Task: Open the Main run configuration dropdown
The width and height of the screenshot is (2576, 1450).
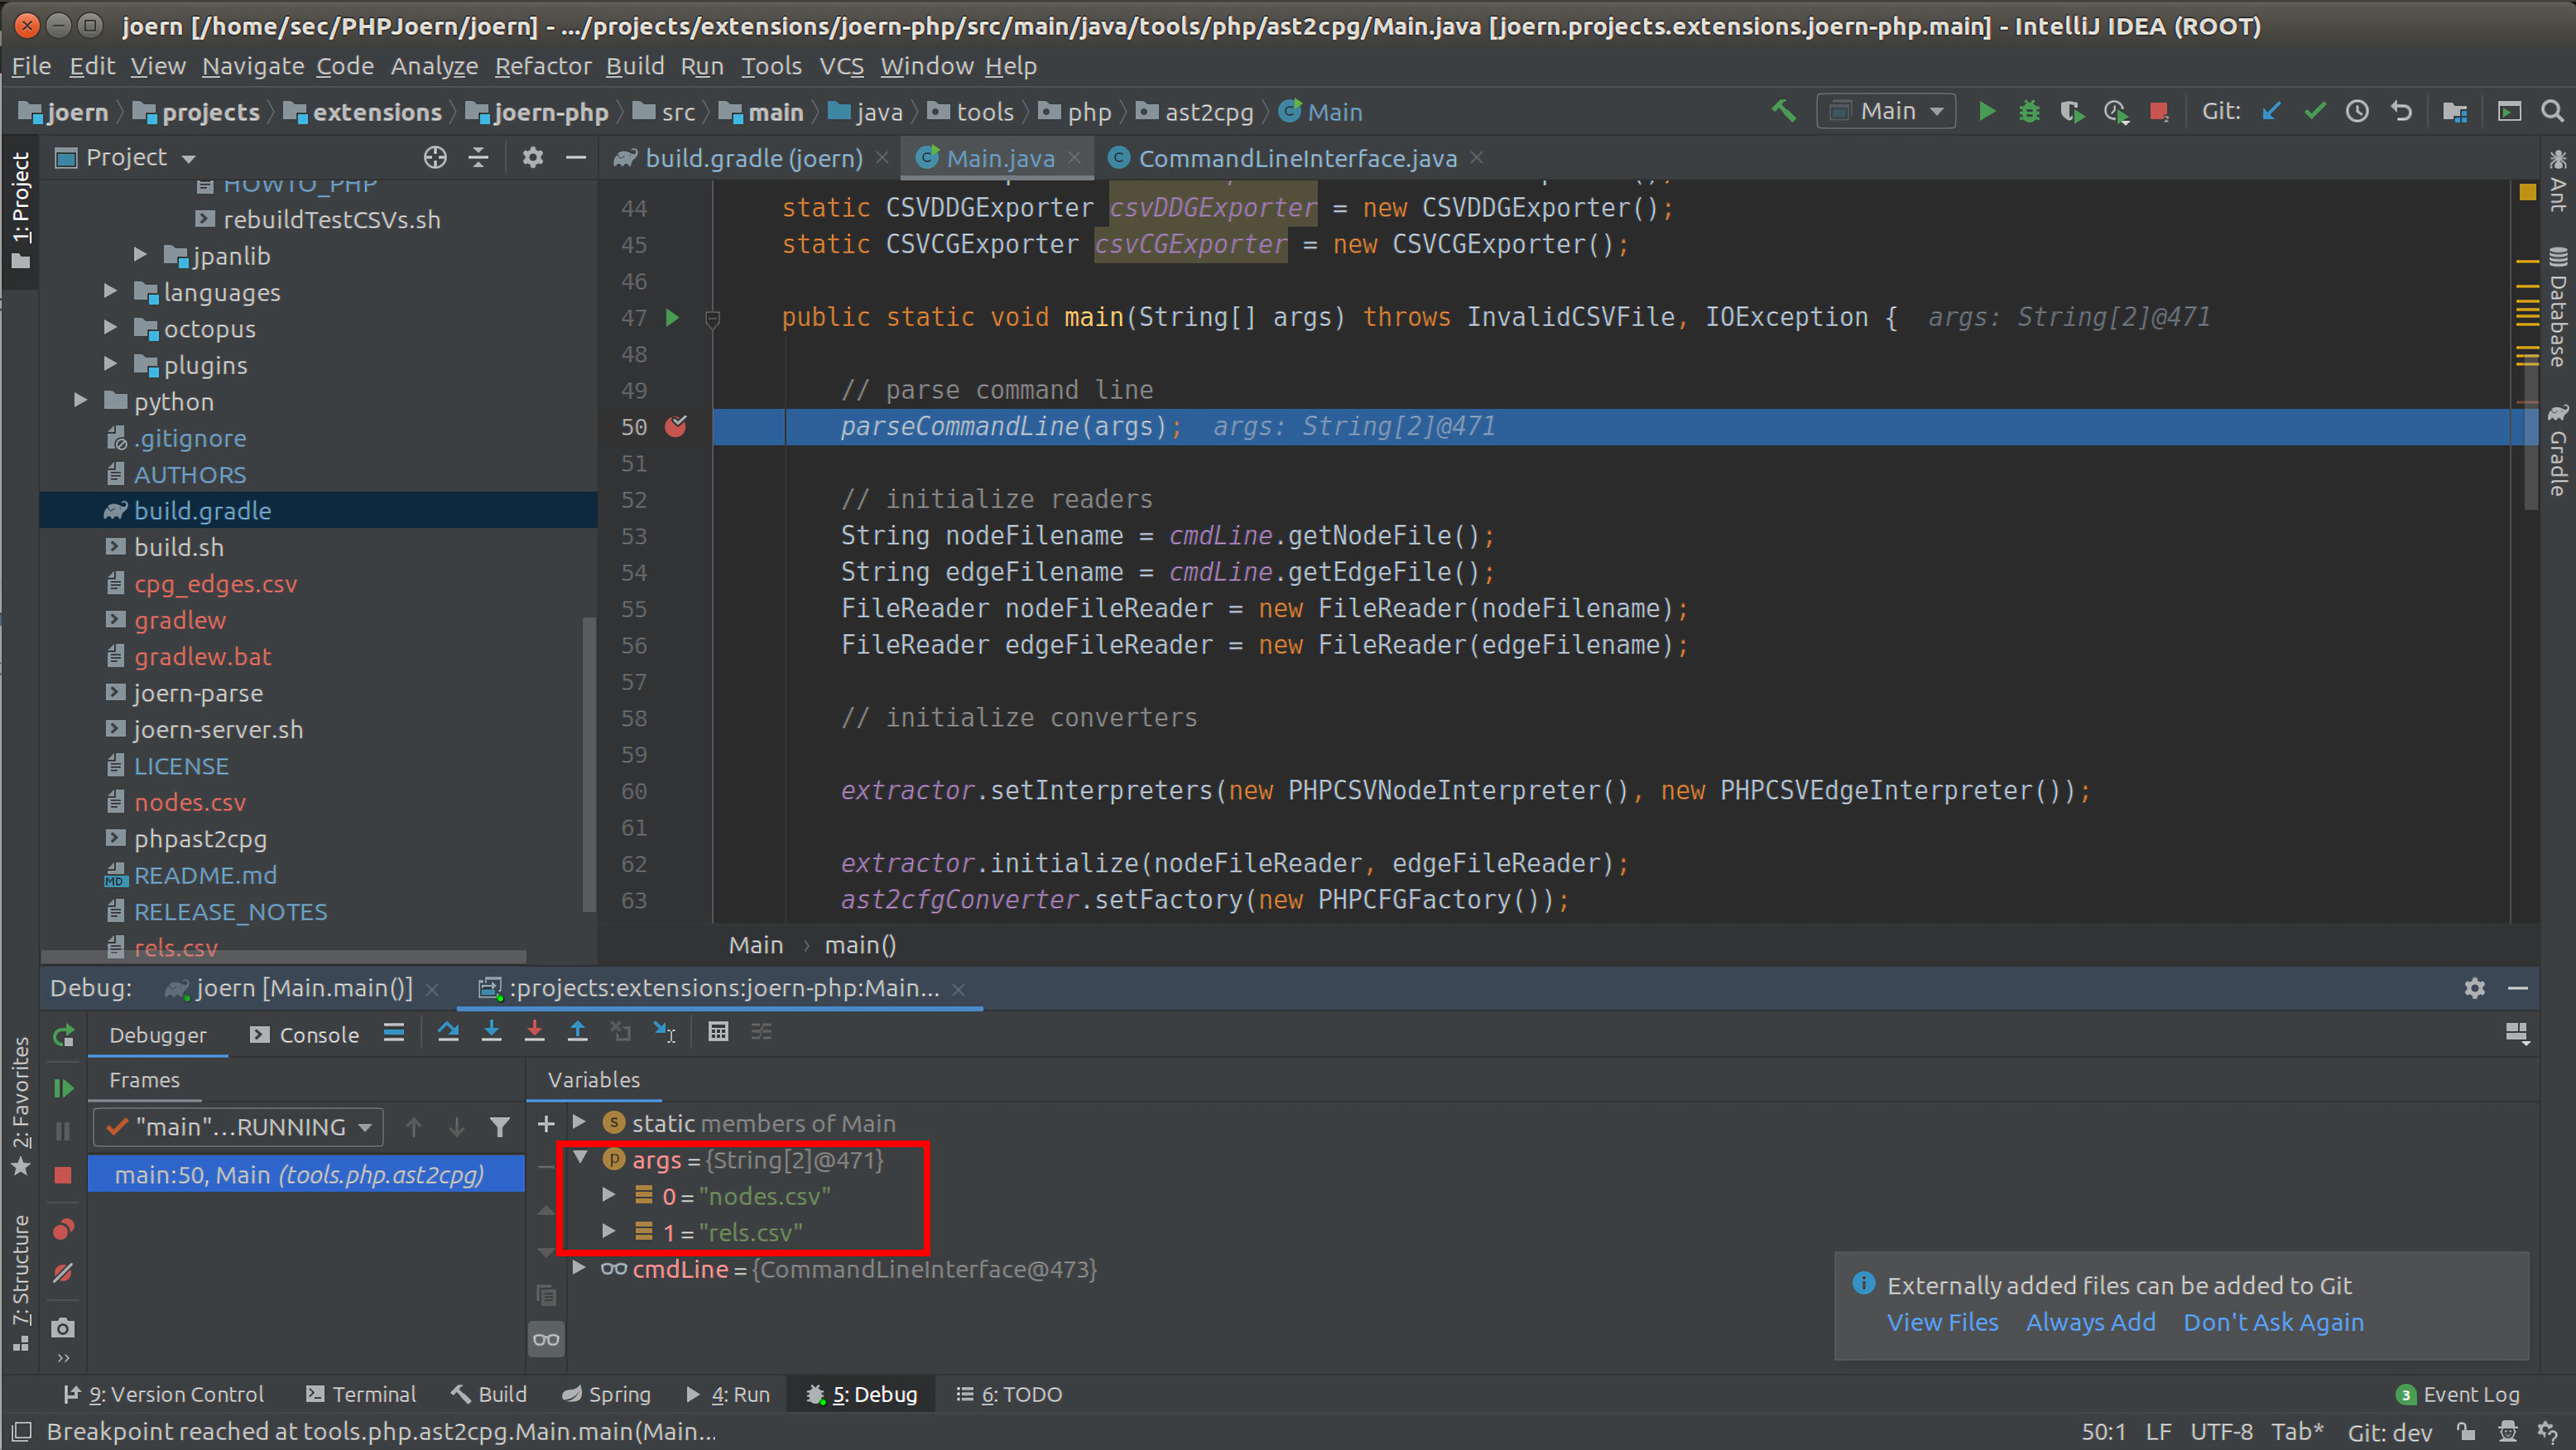Action: click(x=1885, y=111)
